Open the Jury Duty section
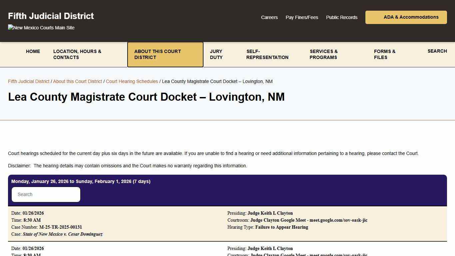The image size is (455, 256). [x=216, y=54]
